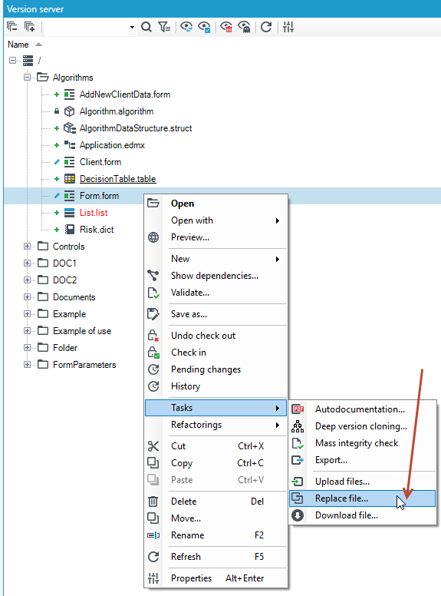This screenshot has height=596, width=441.
Task: Open the Open with submenu
Action: tap(216, 220)
